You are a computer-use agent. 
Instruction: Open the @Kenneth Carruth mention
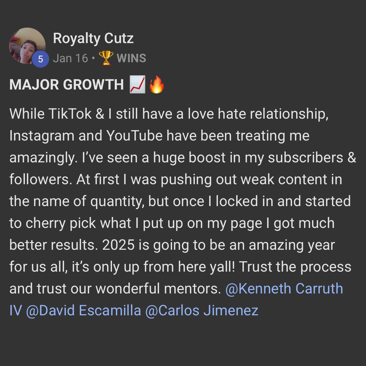click(x=284, y=288)
